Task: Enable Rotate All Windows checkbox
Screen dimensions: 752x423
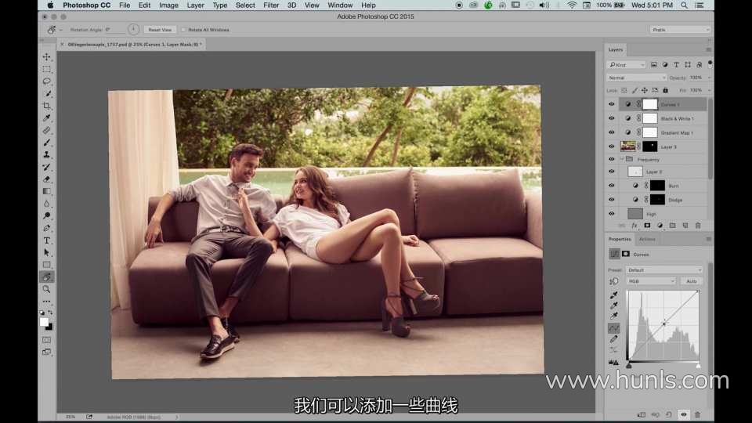Action: (183, 30)
